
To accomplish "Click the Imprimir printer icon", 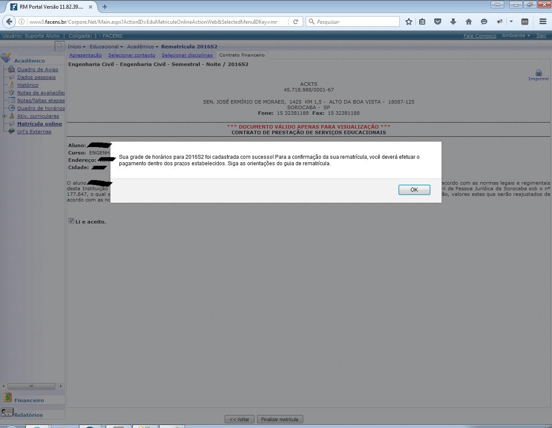I will pos(539,72).
